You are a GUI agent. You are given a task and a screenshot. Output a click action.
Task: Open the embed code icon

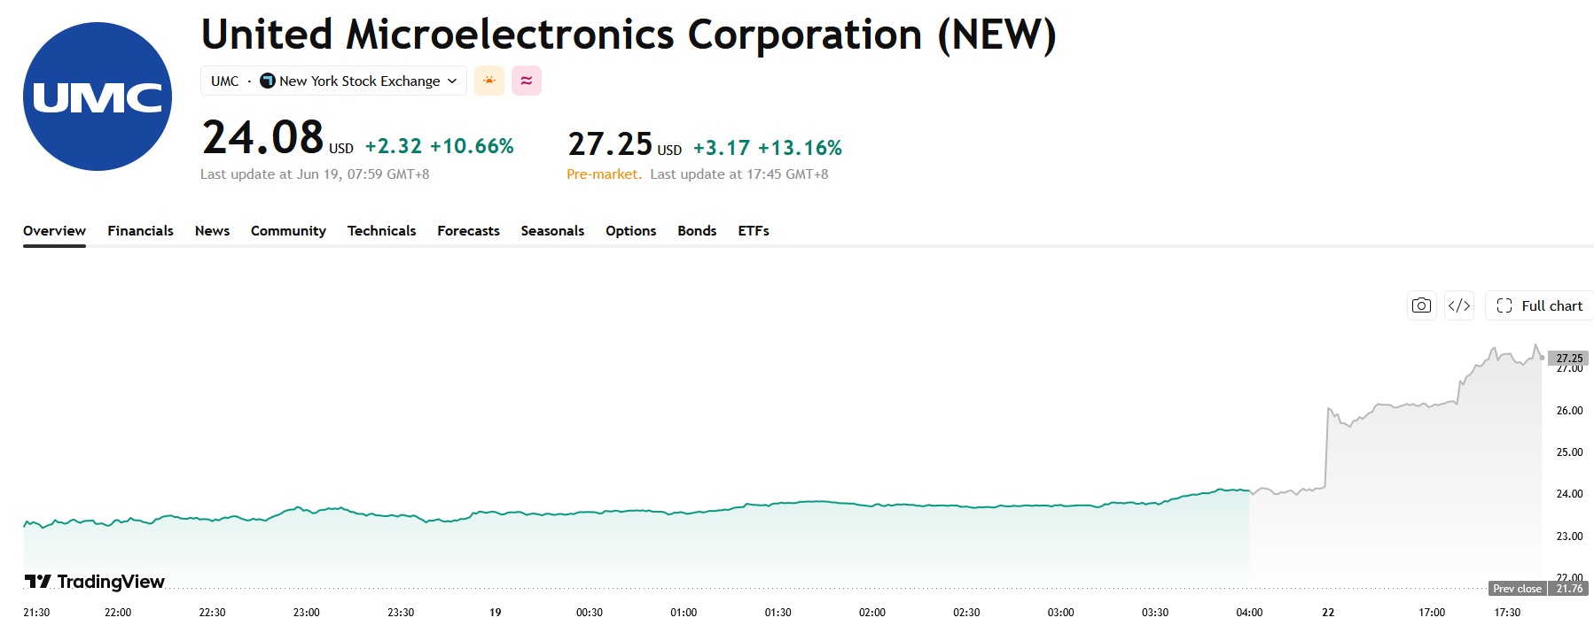[1459, 305]
